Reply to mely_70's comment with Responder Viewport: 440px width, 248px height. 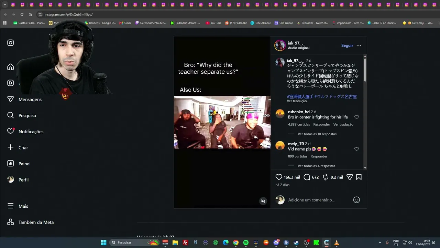pyautogui.click(x=319, y=156)
